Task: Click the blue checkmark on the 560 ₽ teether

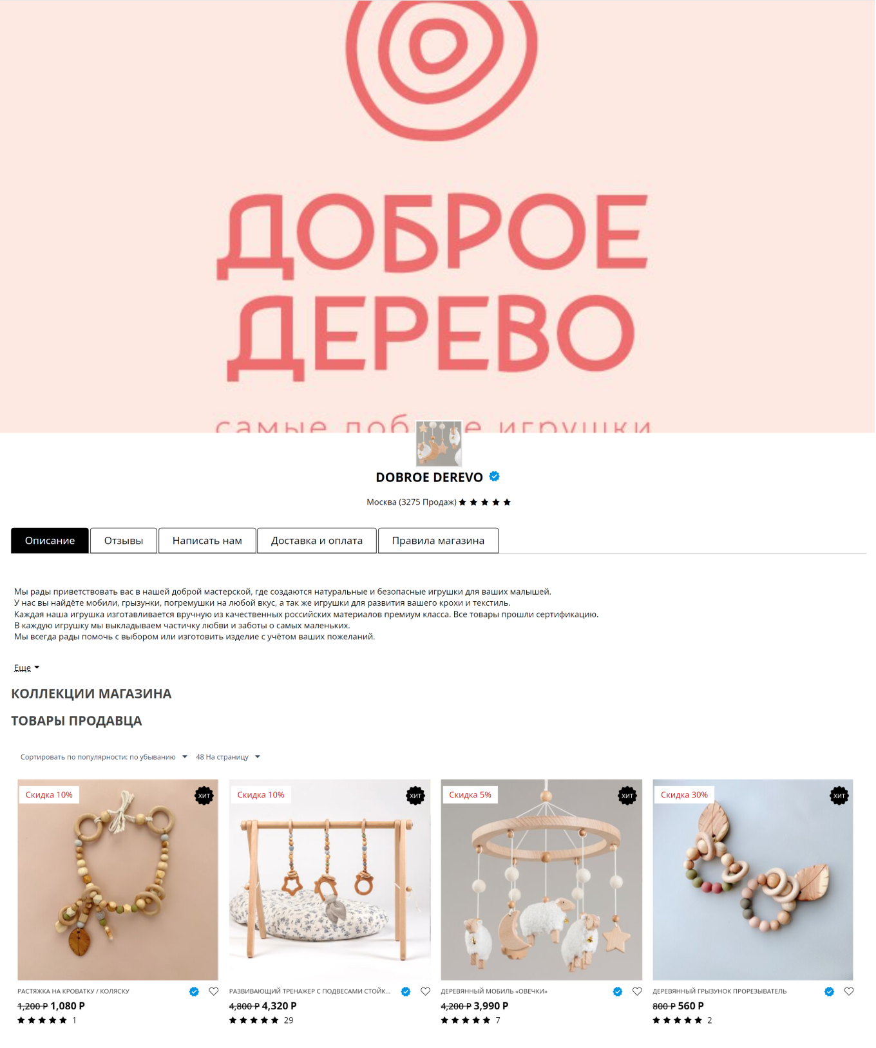Action: [829, 991]
